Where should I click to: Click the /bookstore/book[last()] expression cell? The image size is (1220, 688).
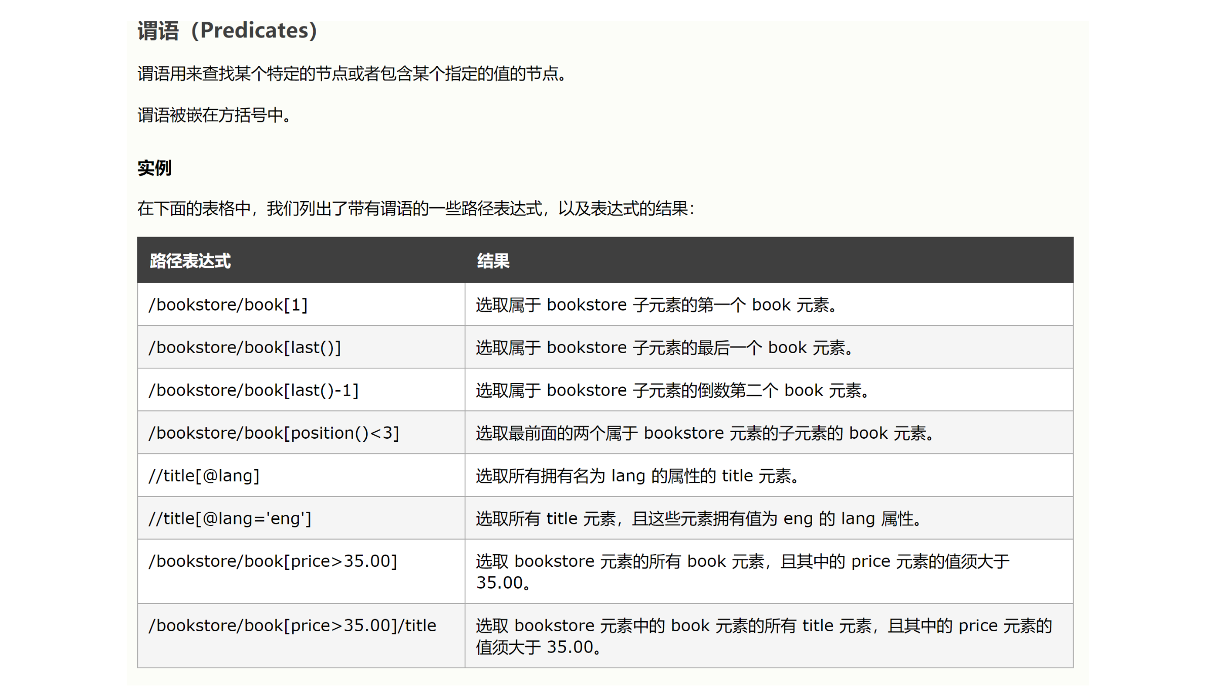(245, 348)
